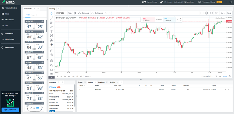Decrease trade units with minus stepper

pyautogui.click(x=181, y=21)
